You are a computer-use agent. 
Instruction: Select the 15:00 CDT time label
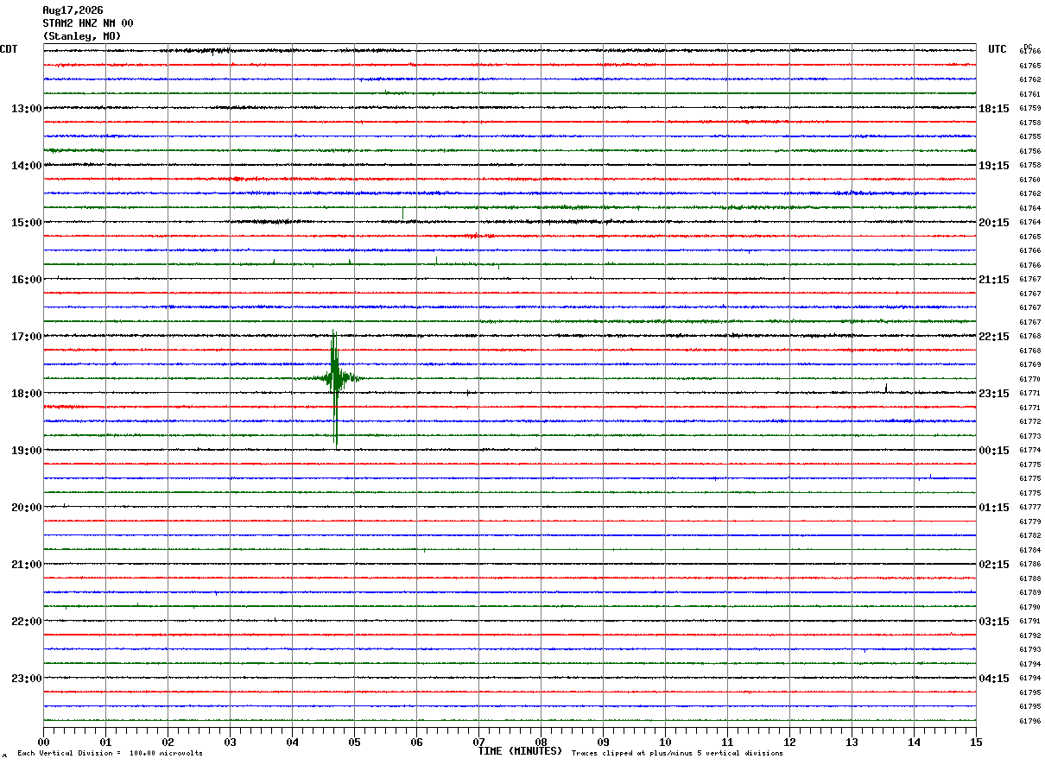tap(26, 223)
